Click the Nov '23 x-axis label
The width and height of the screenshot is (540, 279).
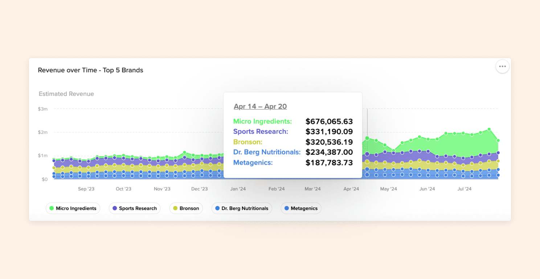click(x=162, y=189)
